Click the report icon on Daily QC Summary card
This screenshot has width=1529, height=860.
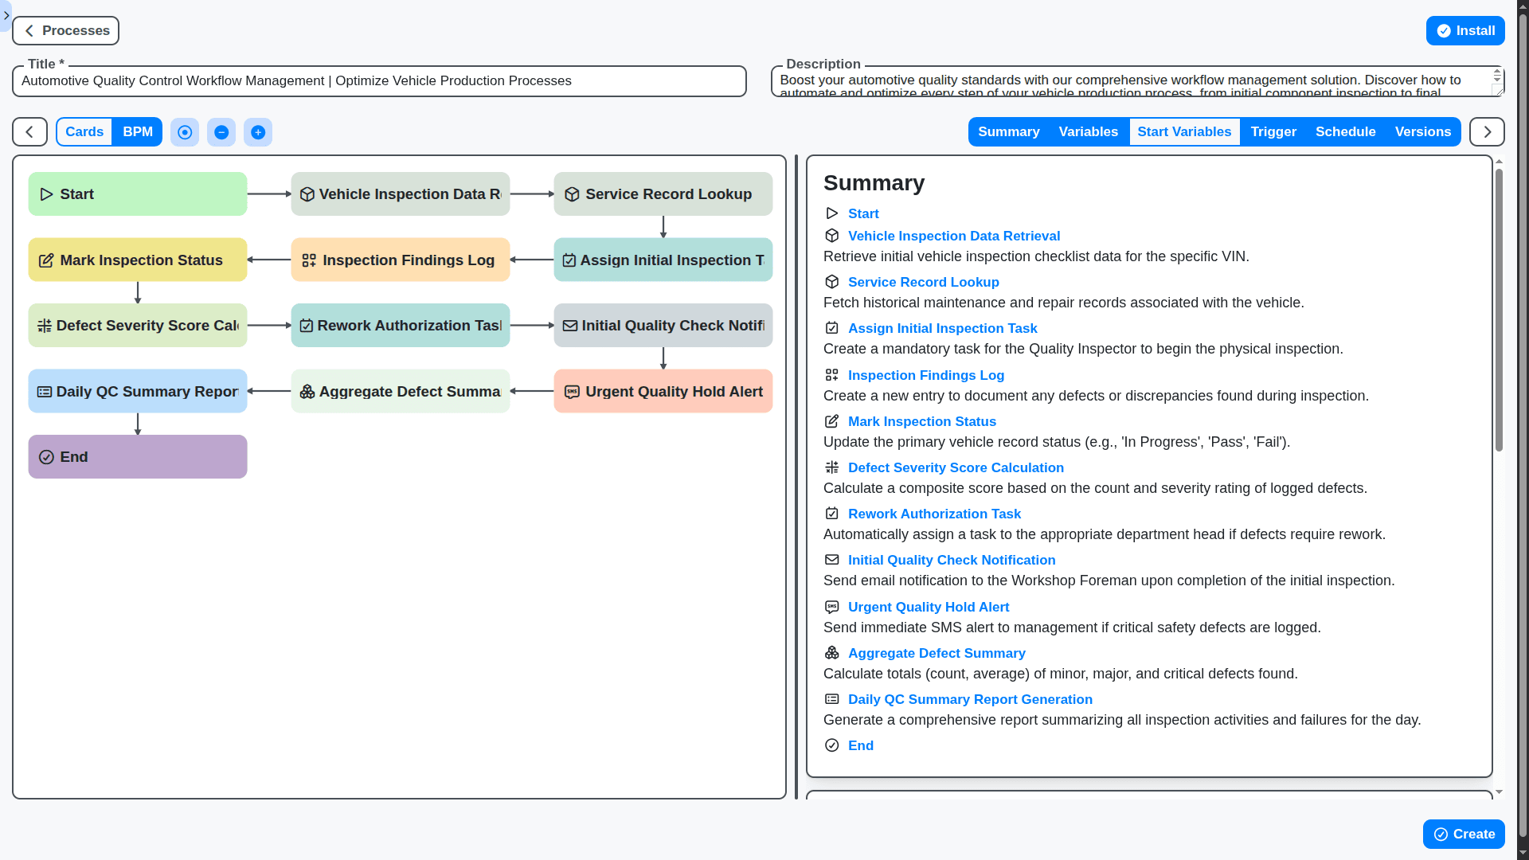(45, 391)
